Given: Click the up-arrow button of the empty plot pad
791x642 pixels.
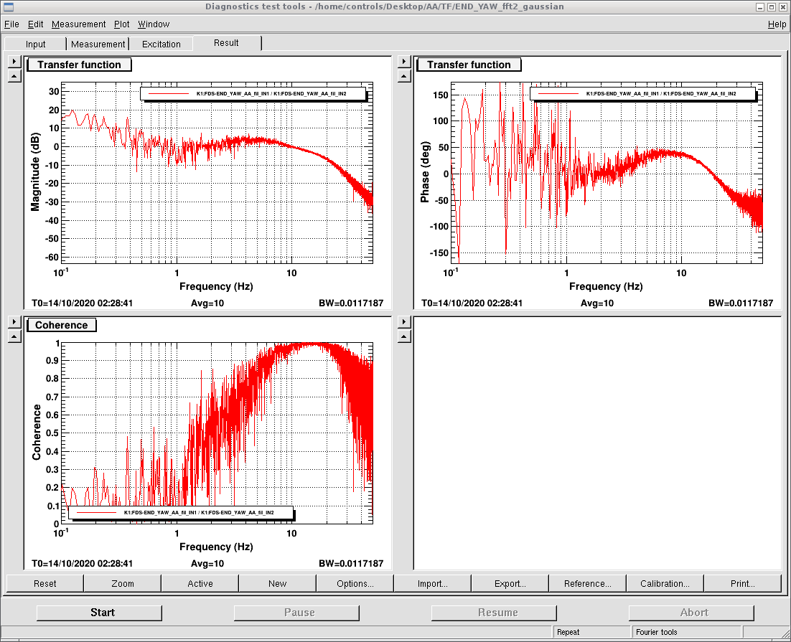Looking at the screenshot, I should (404, 336).
